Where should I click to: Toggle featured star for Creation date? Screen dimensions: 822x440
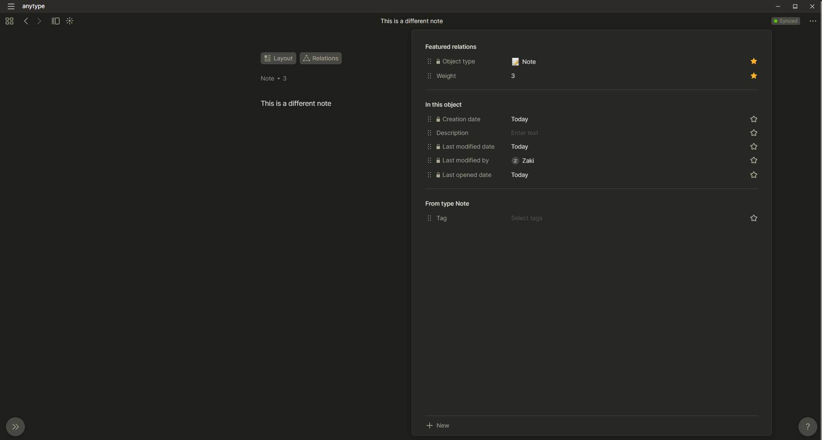point(753,119)
